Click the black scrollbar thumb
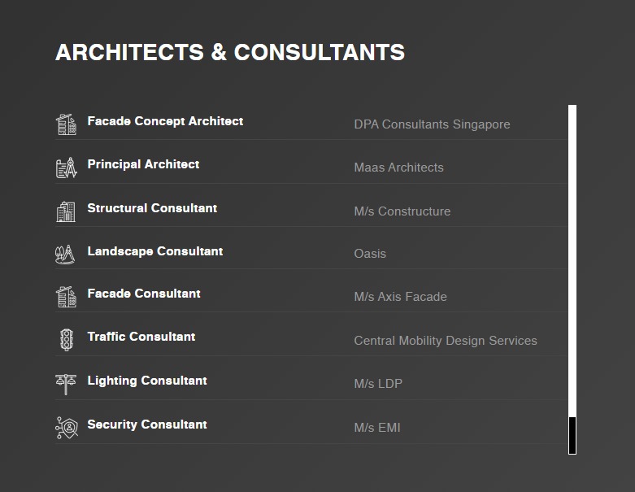 pyautogui.click(x=572, y=436)
